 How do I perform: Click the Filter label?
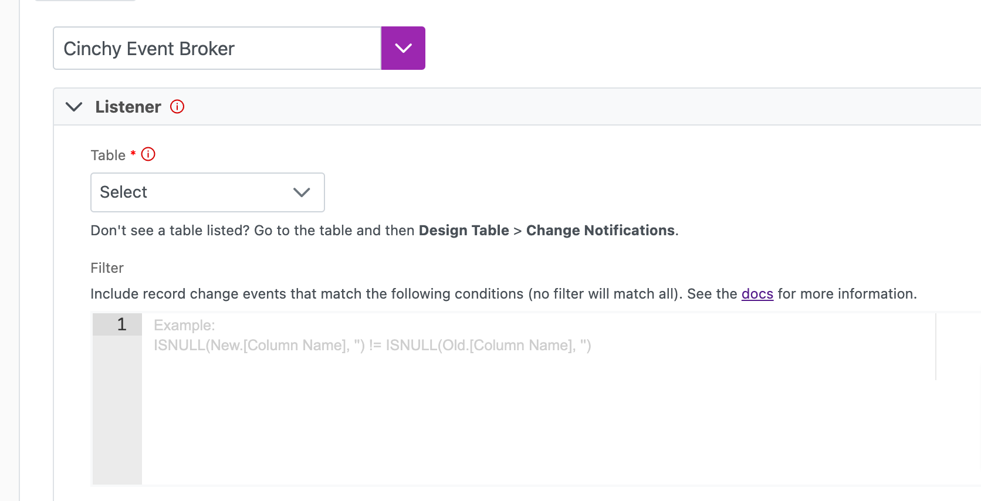click(107, 268)
